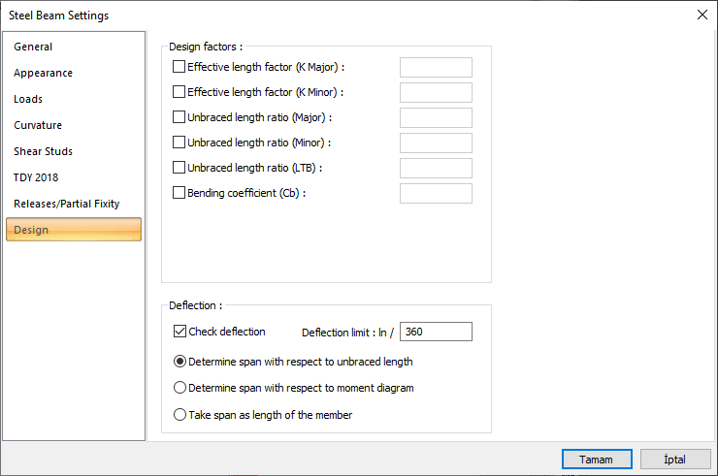Select span with respect to moment diagram
This screenshot has width=718, height=476.
[179, 388]
